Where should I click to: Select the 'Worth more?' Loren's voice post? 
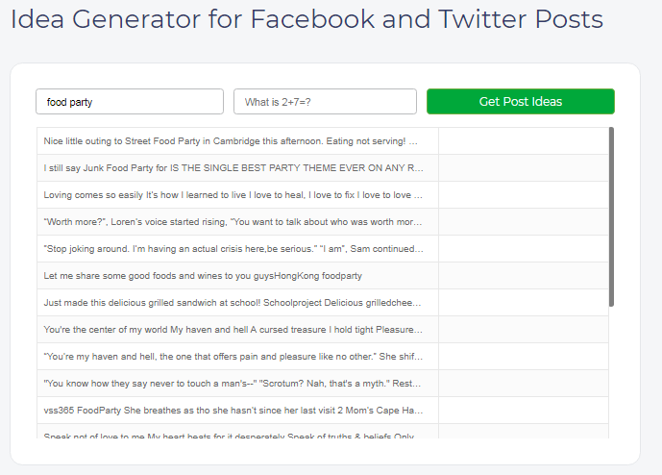(x=237, y=222)
